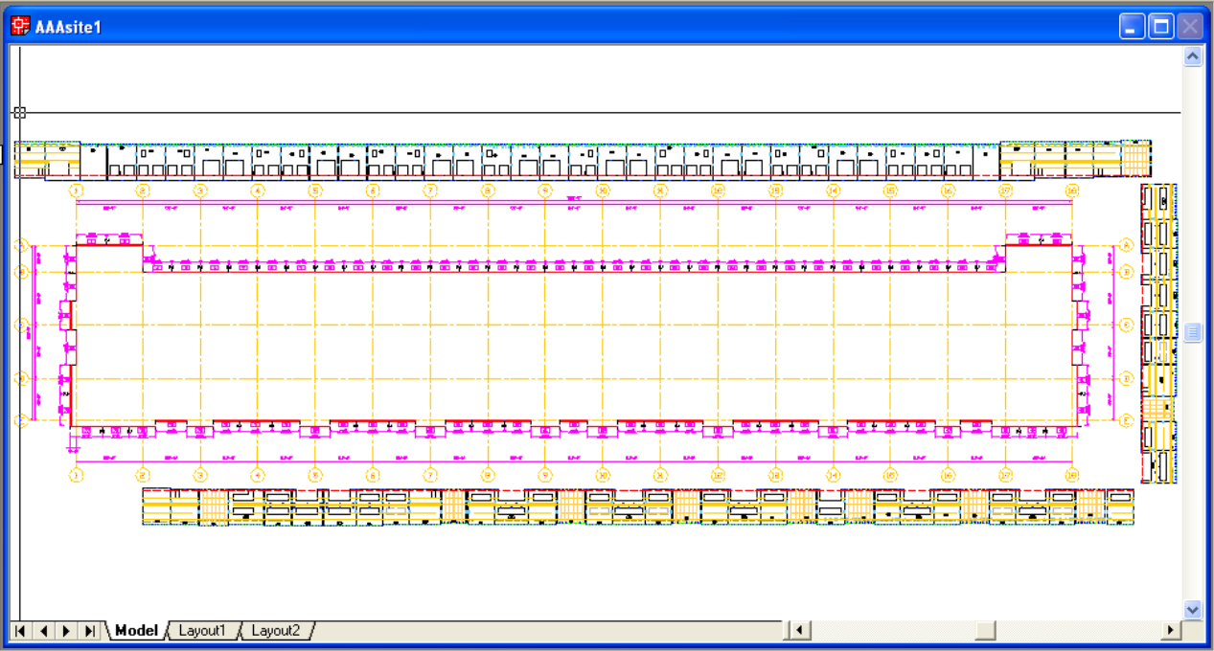The image size is (1214, 651).
Task: Click the horizontal scrollbar thumb
Action: coord(985,631)
